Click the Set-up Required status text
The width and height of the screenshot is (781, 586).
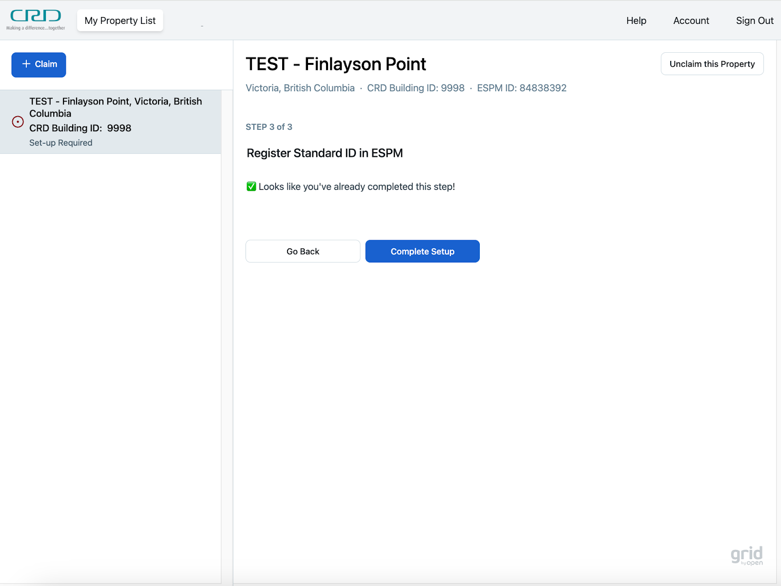(61, 143)
